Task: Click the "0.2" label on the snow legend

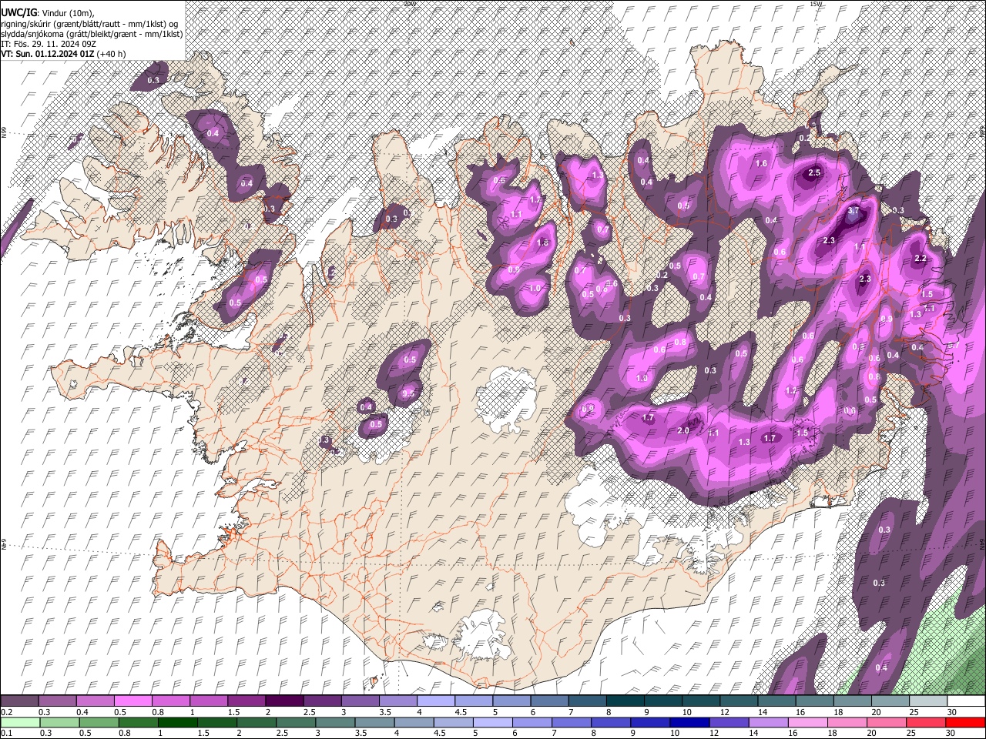Action: coord(6,712)
